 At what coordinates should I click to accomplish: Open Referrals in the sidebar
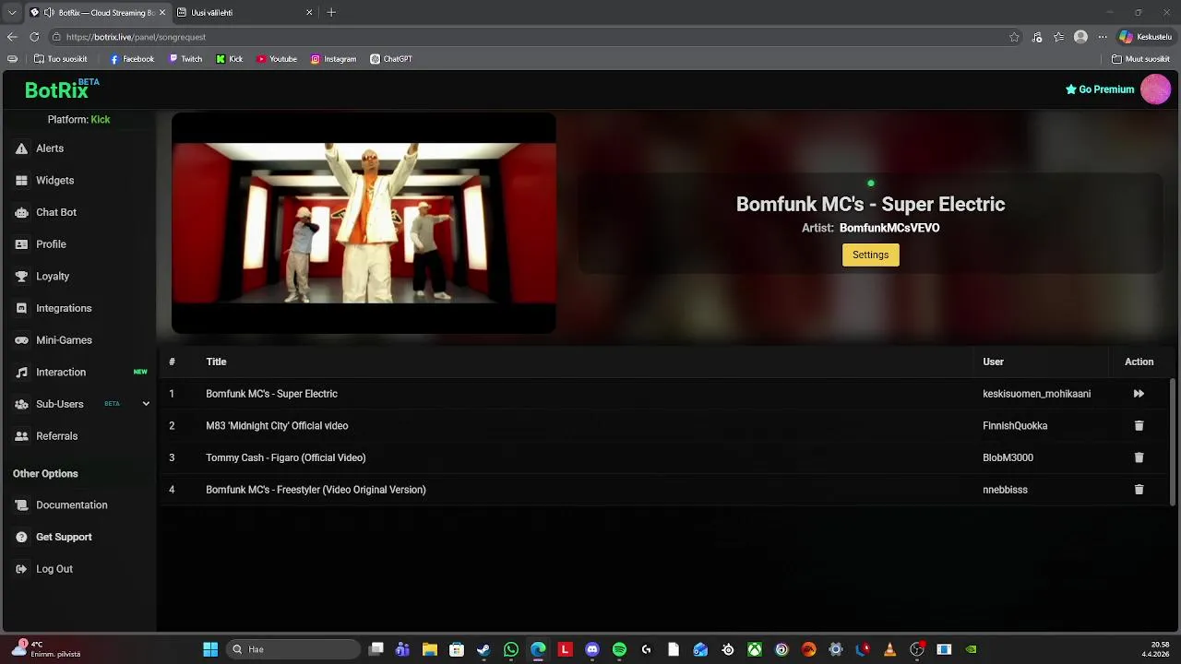(x=56, y=436)
